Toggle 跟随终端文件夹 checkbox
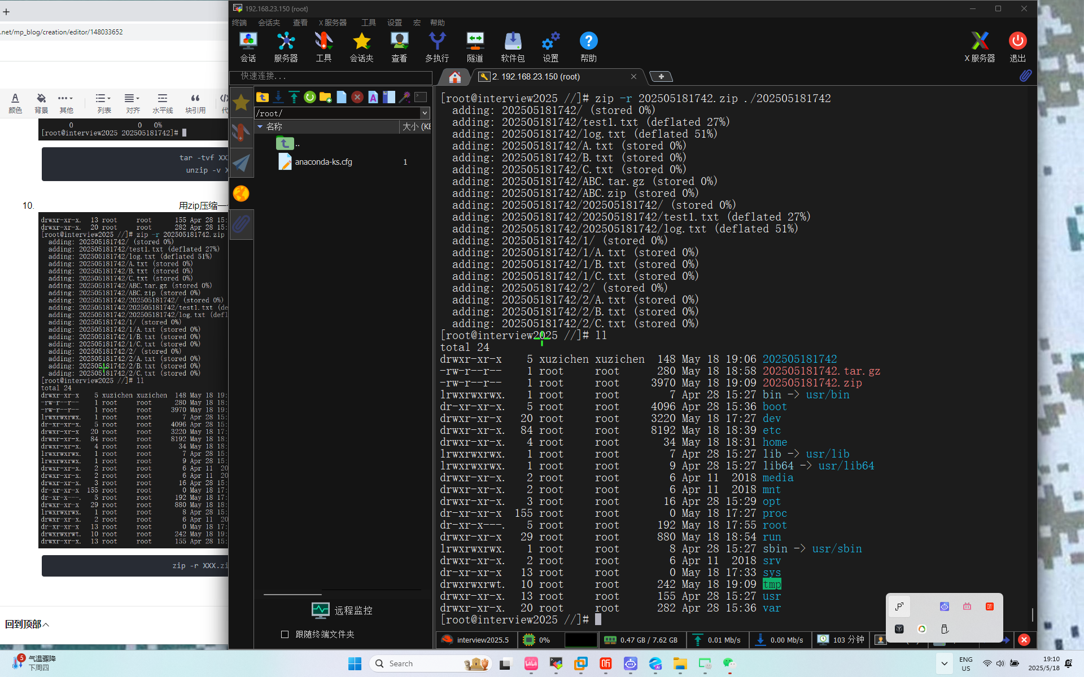Viewport: 1084px width, 677px height. point(285,634)
